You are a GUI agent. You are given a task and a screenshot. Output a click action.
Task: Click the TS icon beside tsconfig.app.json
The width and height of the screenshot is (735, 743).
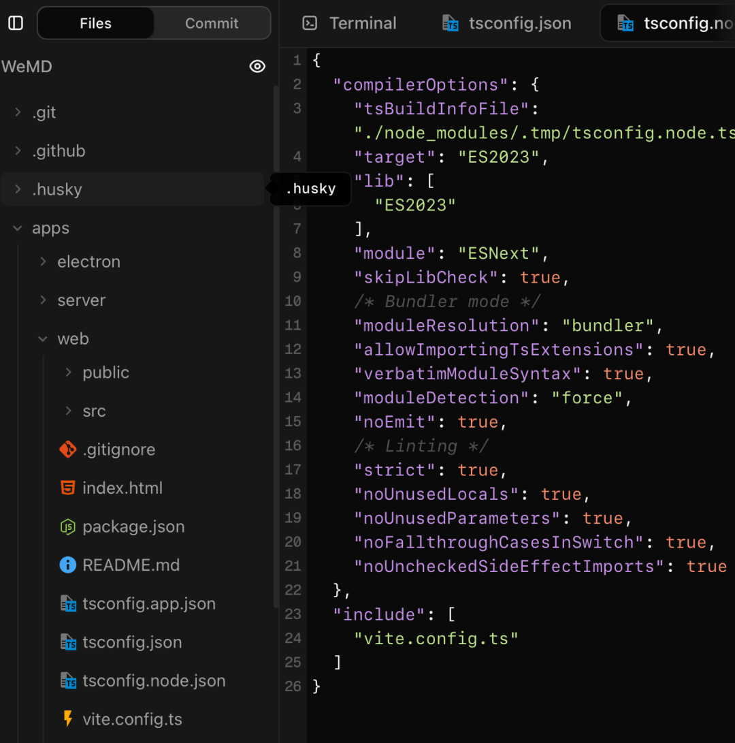pos(68,604)
